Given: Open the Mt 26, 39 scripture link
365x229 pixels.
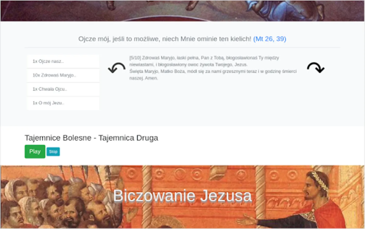Looking at the screenshot, I should pos(270,39).
